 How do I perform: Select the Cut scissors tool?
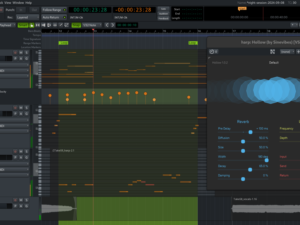tap(43, 25)
